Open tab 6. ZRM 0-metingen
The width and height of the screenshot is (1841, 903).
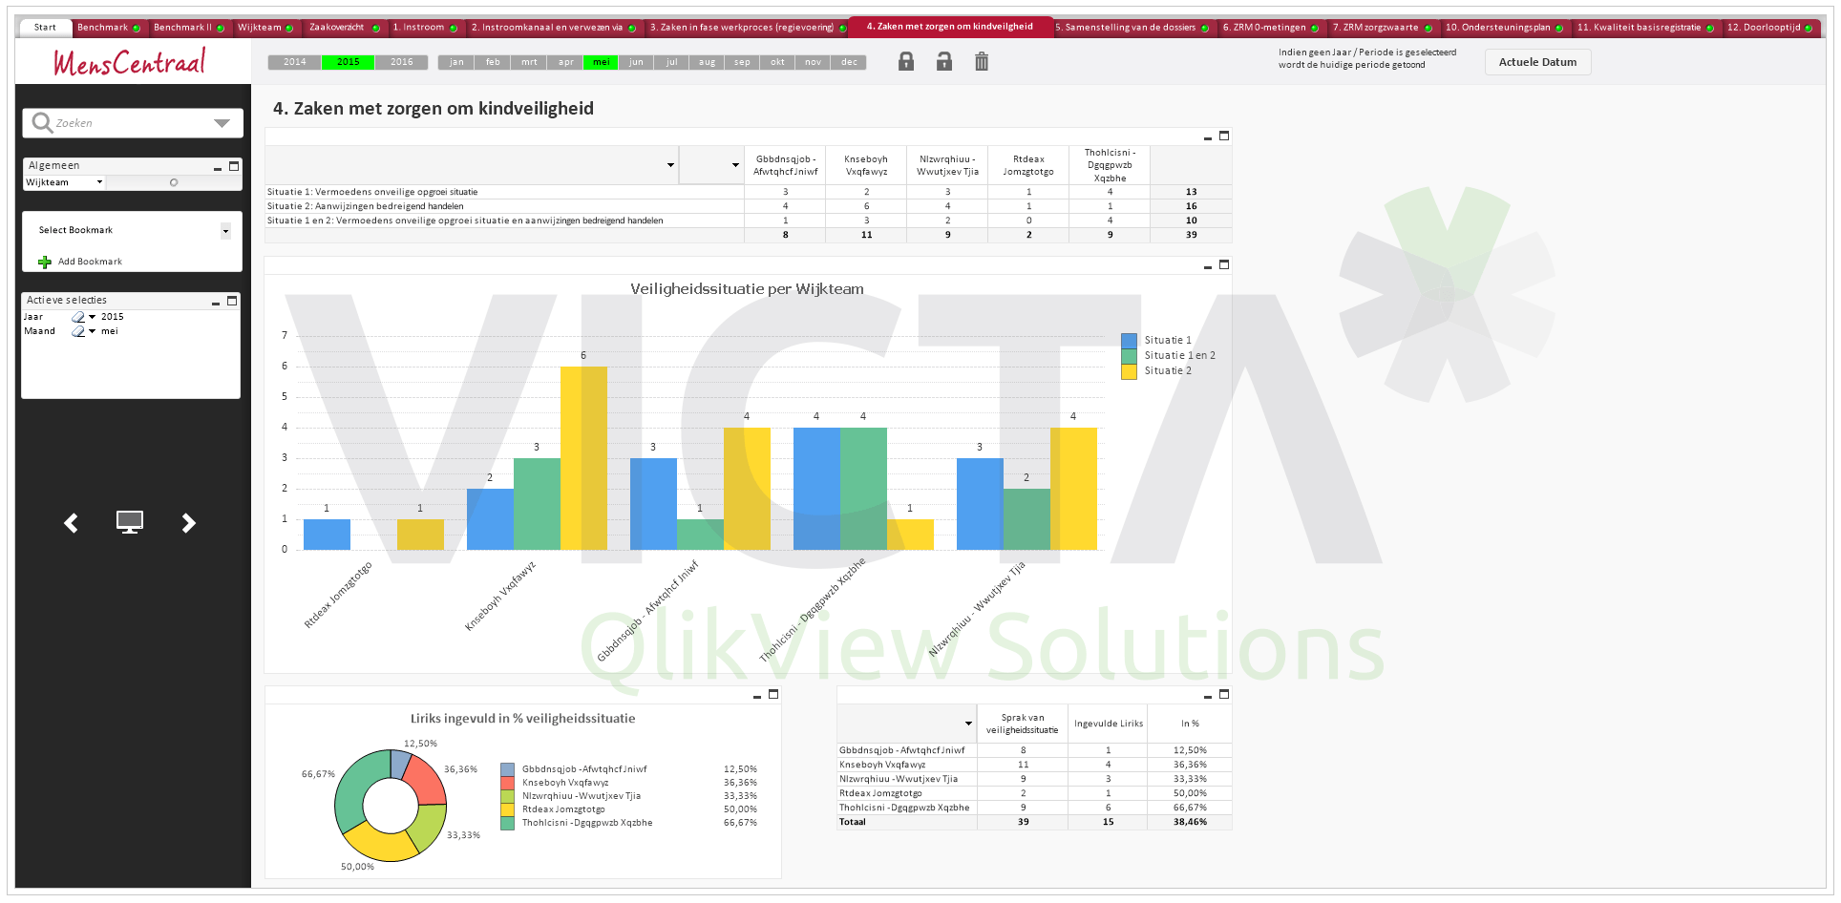1271,28
